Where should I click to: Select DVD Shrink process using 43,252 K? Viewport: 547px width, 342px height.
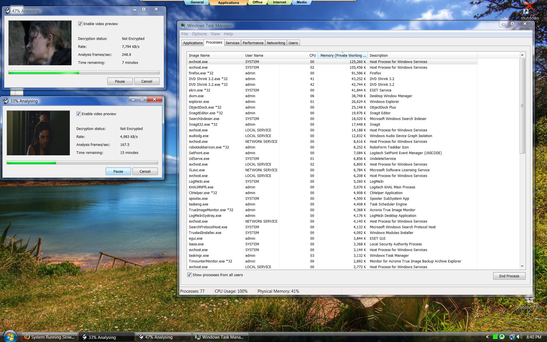pyautogui.click(x=332, y=79)
